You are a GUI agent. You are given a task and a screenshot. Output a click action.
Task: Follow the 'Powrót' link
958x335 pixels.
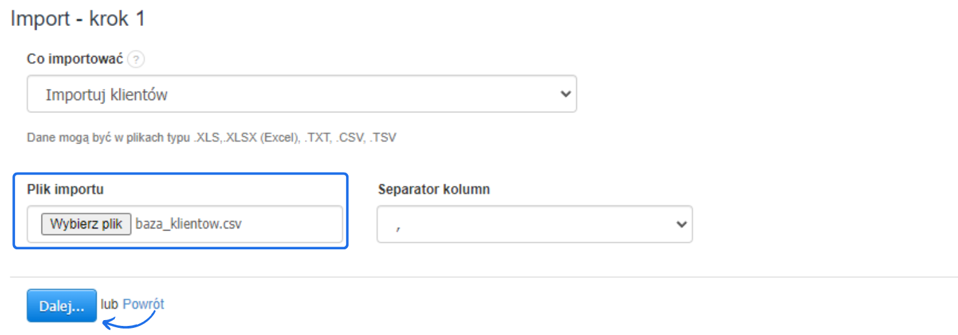pos(143,304)
